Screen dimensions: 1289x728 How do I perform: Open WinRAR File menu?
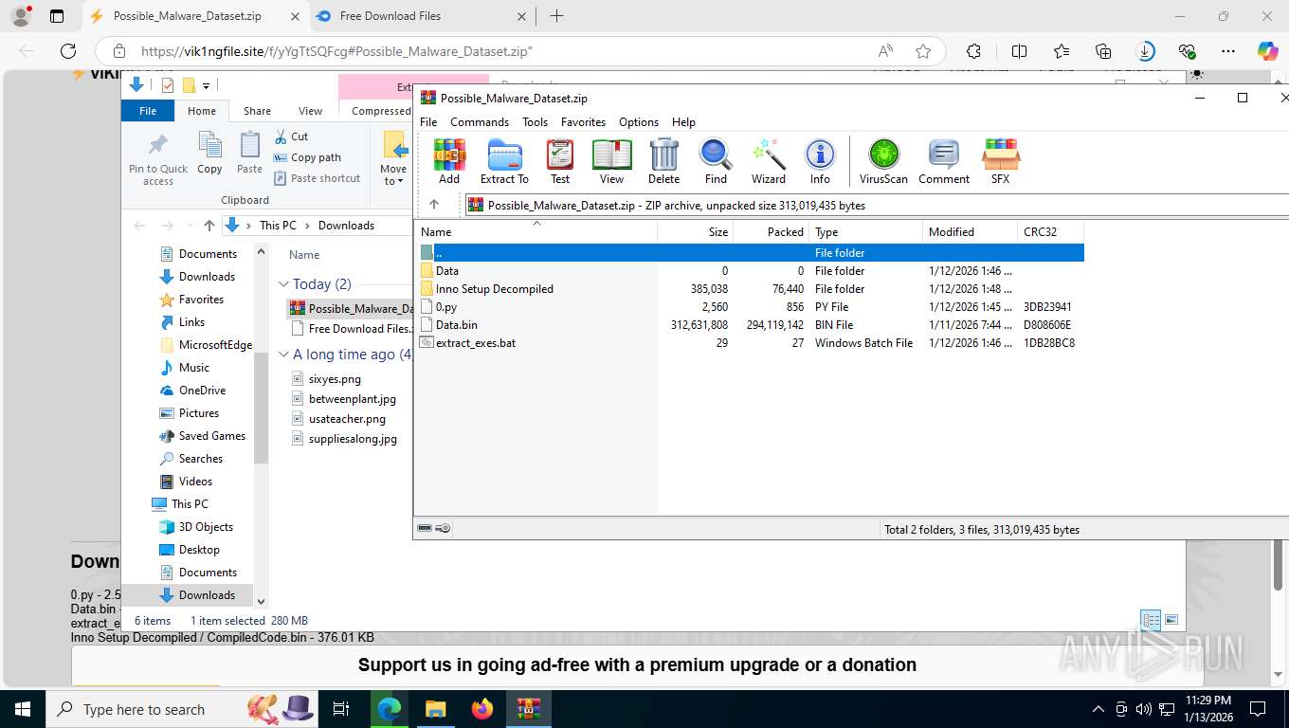pos(428,122)
